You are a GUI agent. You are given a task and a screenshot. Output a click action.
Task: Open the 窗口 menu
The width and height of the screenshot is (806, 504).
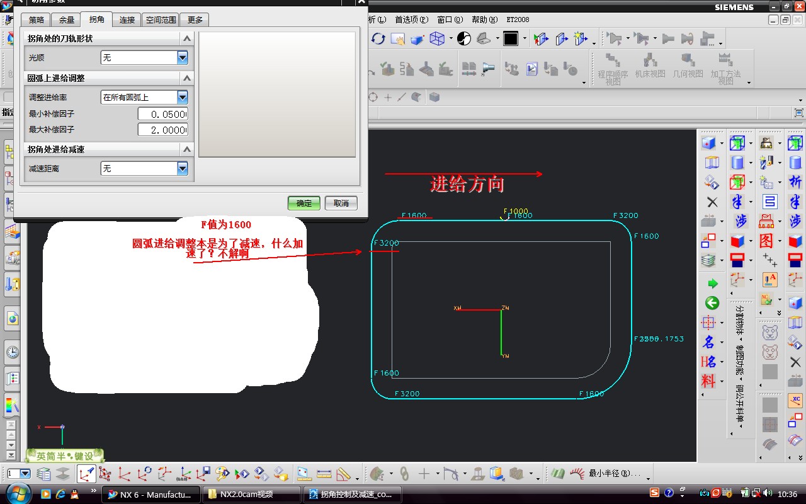coord(449,20)
